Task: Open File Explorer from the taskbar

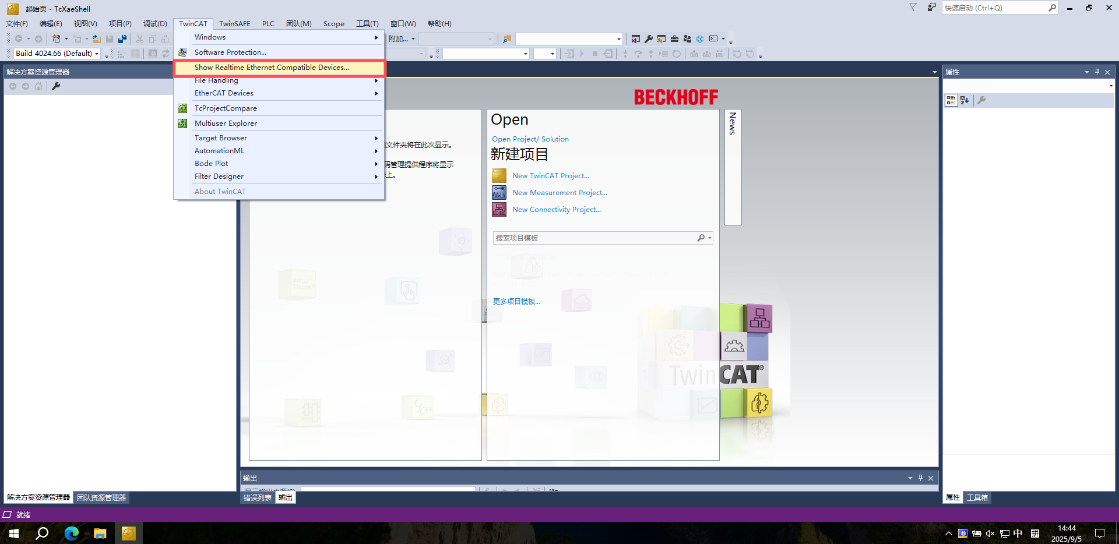Action: (x=100, y=533)
